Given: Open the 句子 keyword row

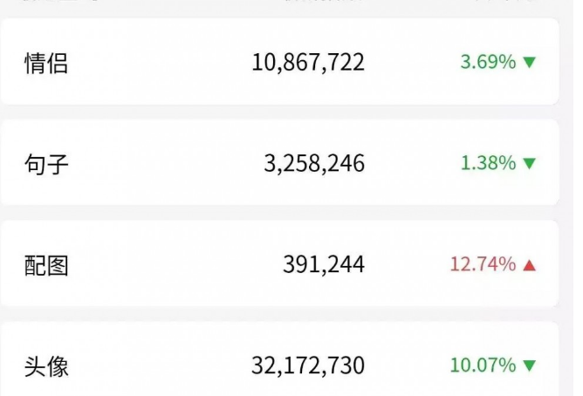Looking at the screenshot, I should click(280, 163).
